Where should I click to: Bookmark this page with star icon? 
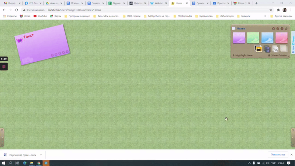271,10
